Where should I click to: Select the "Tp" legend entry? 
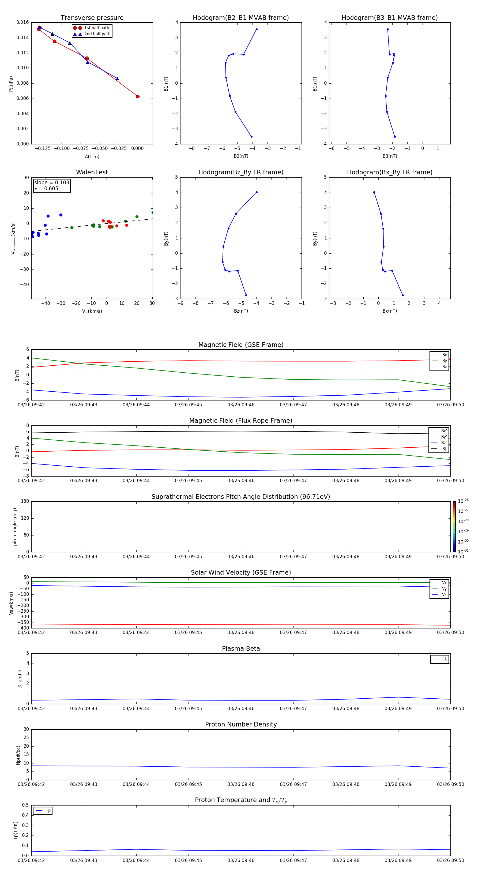tap(43, 811)
